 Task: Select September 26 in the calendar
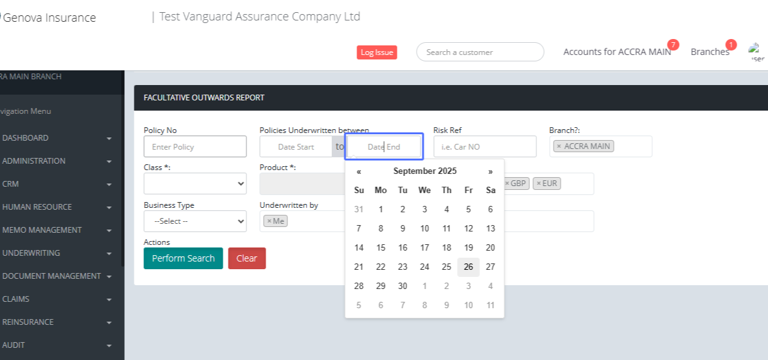468,267
